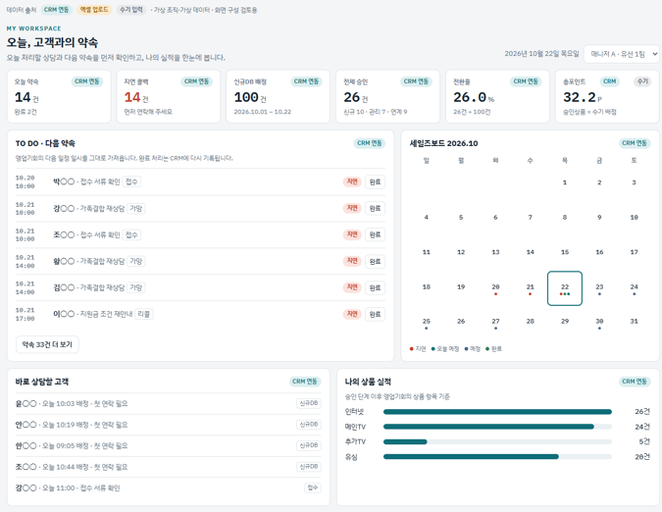Open 조○○ 오늘 10:44 배정 customer row

[168, 467]
